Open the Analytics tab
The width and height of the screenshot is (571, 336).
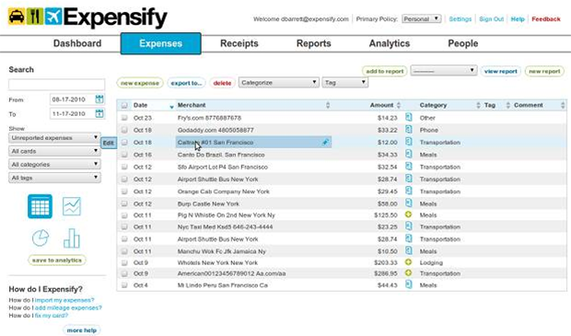[390, 43]
